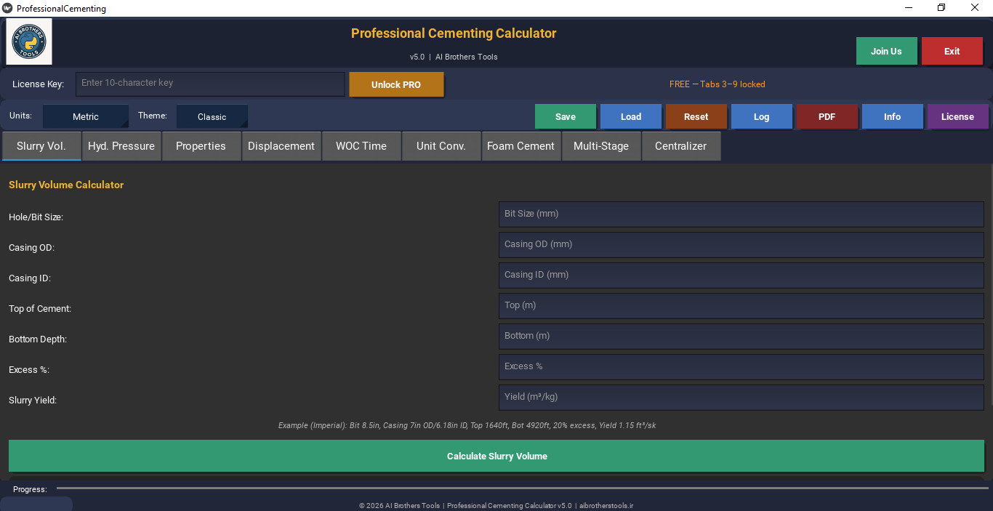
Task: Click the 'Hole/Bit Size:' label
Action: pyautogui.click(x=36, y=217)
